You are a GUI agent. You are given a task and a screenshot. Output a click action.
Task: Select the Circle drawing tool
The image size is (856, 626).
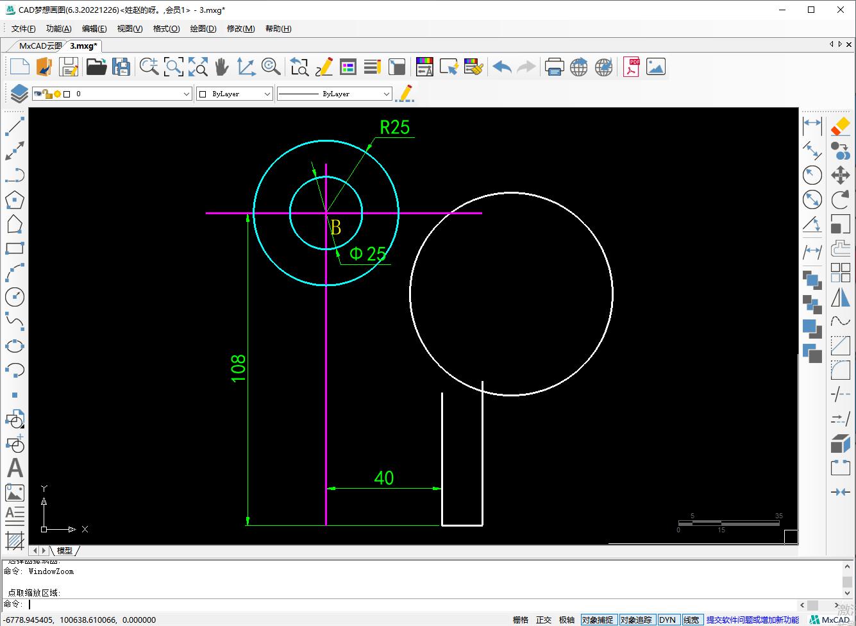click(15, 297)
